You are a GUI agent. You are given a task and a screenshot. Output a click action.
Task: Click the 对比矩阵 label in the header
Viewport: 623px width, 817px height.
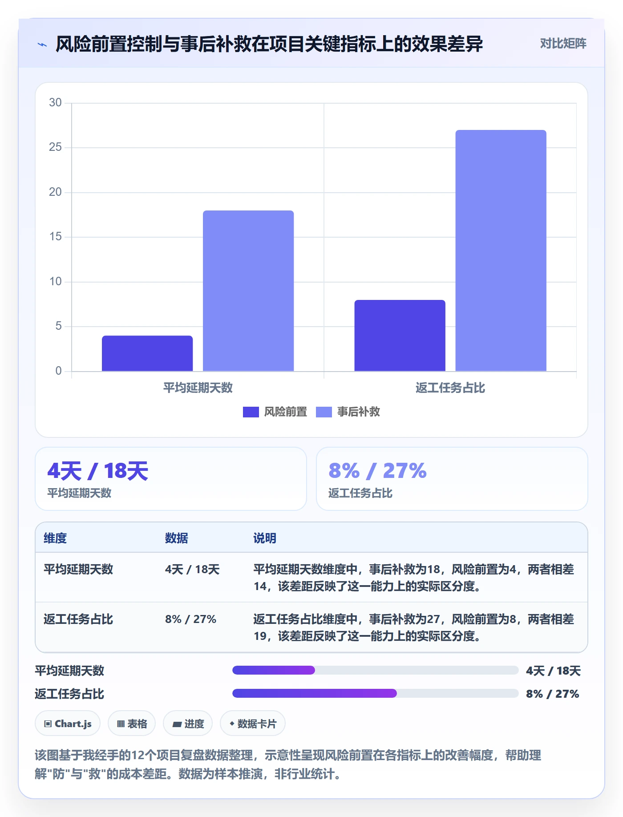pyautogui.click(x=563, y=44)
